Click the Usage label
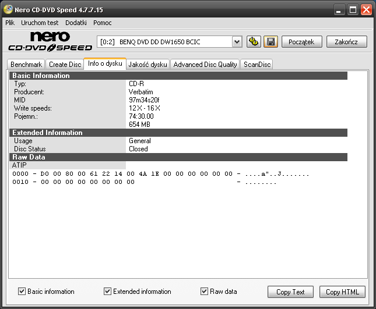 pos(23,141)
